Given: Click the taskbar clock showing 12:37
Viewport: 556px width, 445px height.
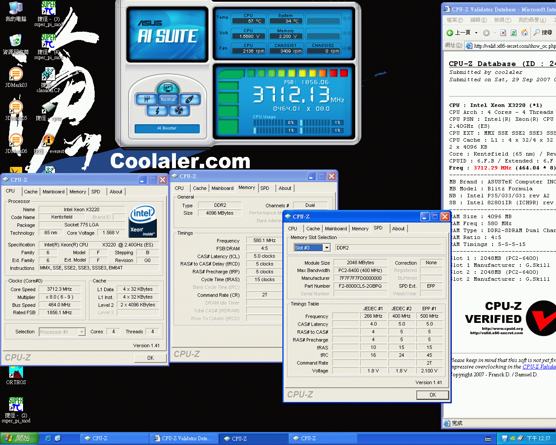Looking at the screenshot, I should pos(539,438).
